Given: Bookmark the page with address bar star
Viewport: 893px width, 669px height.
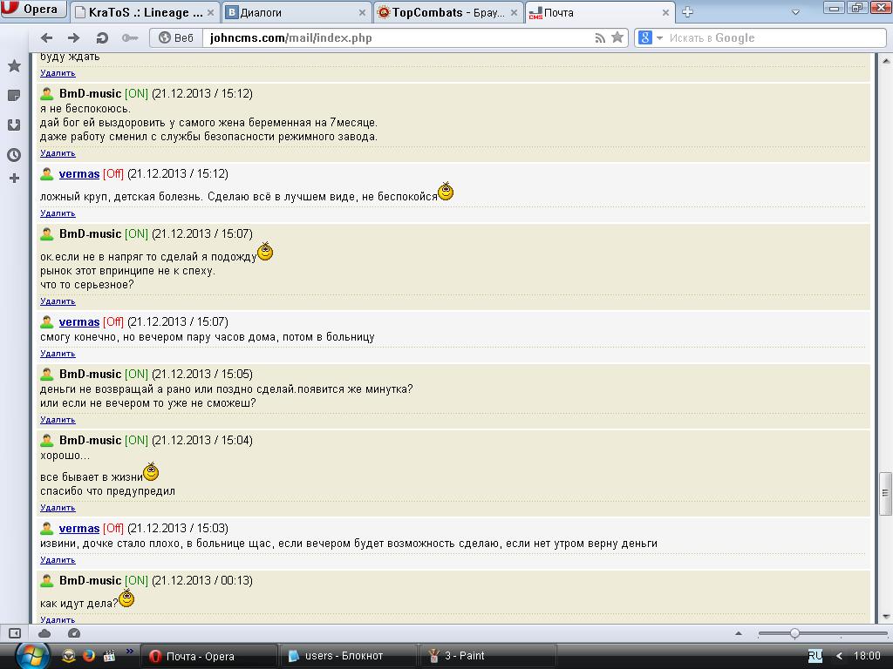Looking at the screenshot, I should (x=617, y=37).
